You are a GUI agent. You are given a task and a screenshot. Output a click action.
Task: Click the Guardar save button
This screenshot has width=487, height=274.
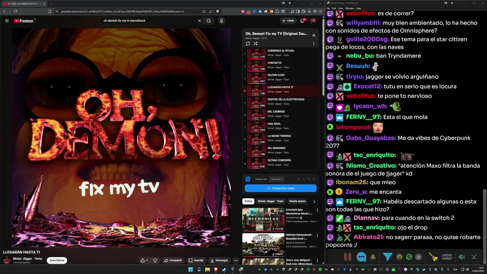196,260
